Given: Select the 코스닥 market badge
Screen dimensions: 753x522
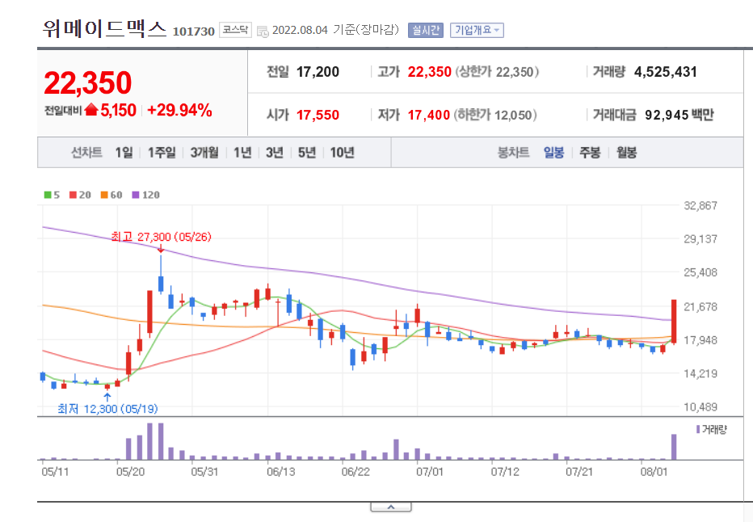Looking at the screenshot, I should [235, 30].
